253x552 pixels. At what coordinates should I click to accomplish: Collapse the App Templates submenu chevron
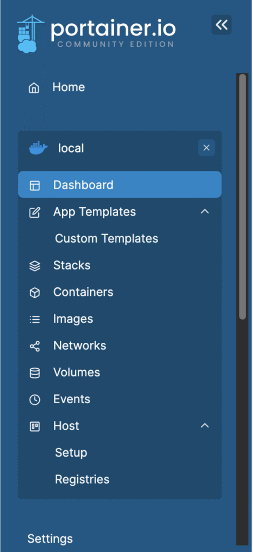205,211
